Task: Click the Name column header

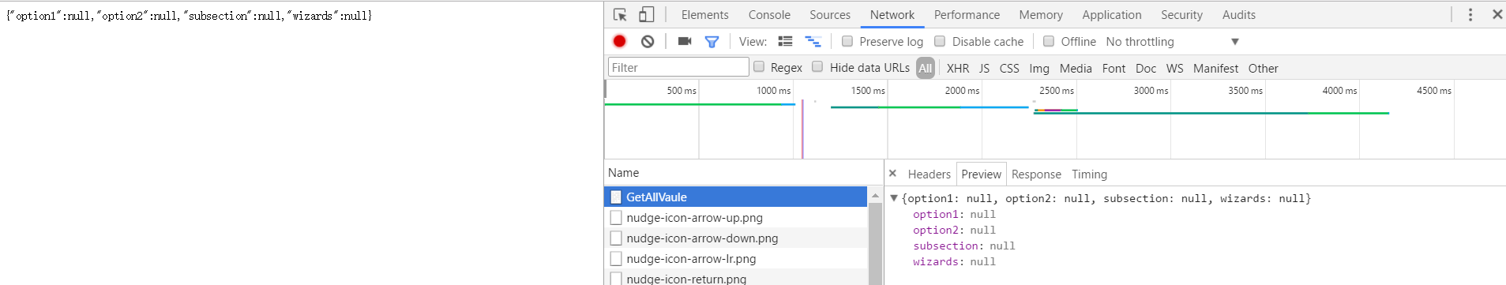Action: [x=743, y=172]
